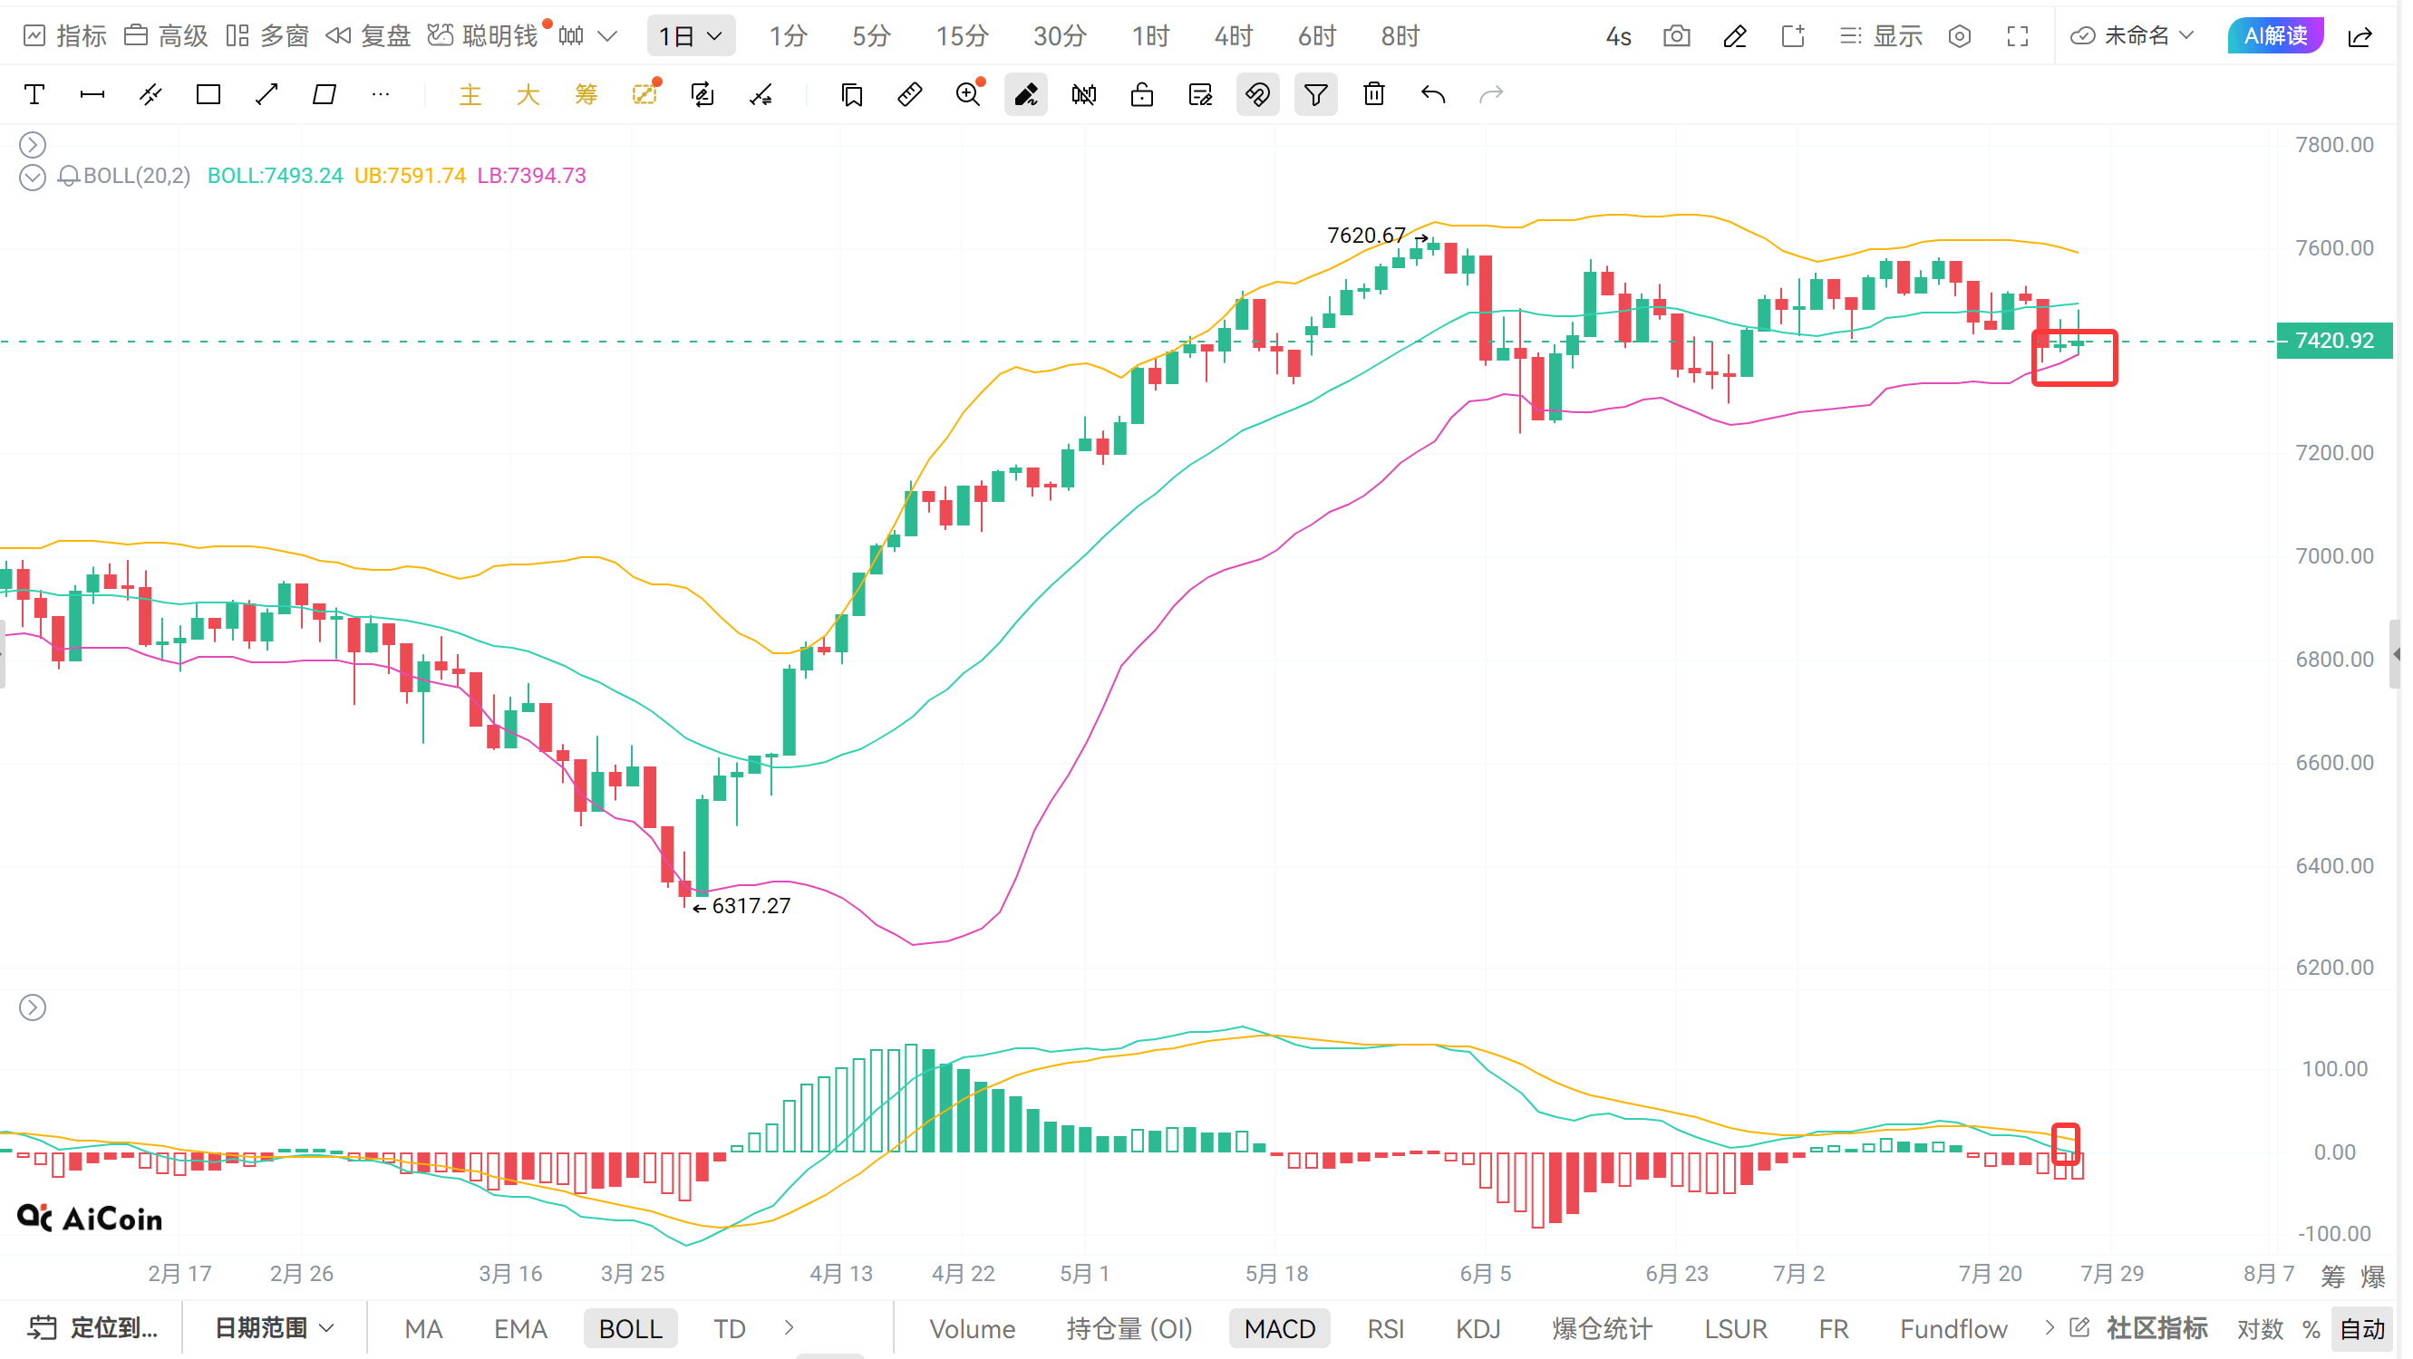This screenshot has width=2413, height=1359.
Task: Lock drawings with the padlock icon
Action: (1142, 94)
